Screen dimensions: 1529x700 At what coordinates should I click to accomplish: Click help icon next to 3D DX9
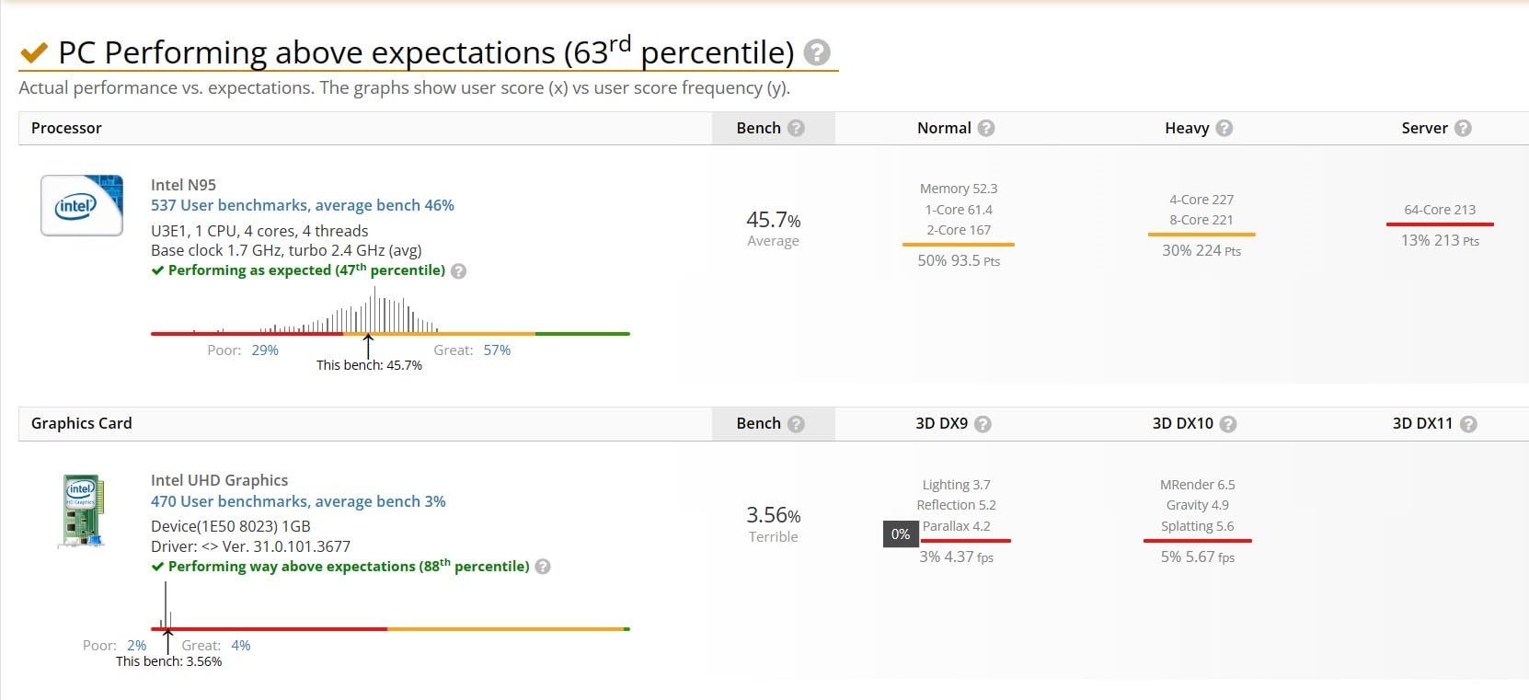(x=983, y=424)
